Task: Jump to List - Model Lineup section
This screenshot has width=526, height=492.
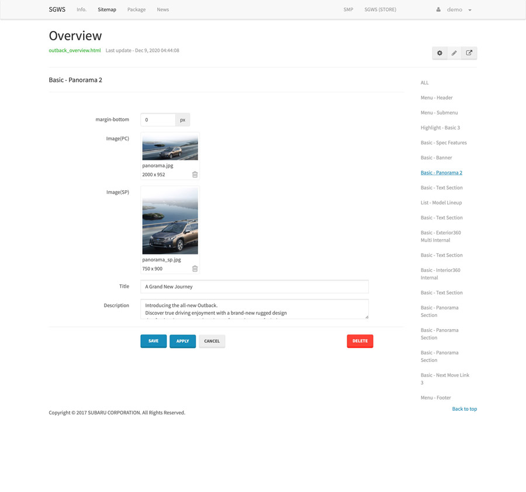Action: (441, 203)
